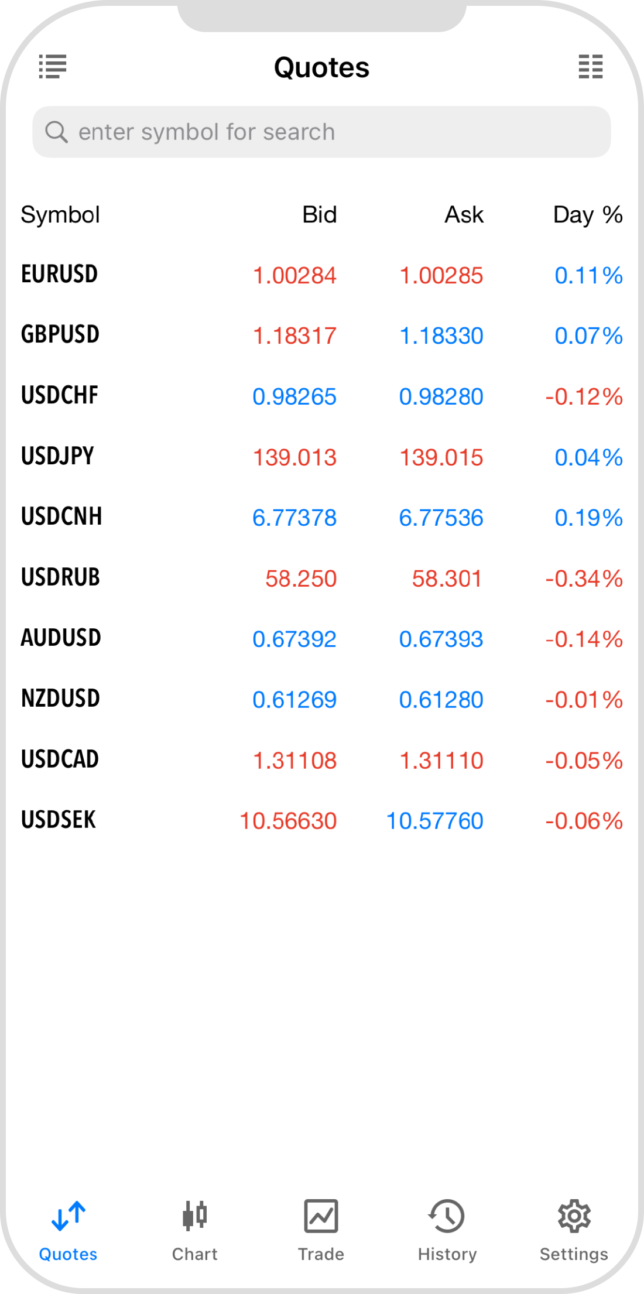Open the Chart candlestick icon
Viewport: 644px width, 1294px height.
(x=194, y=1216)
